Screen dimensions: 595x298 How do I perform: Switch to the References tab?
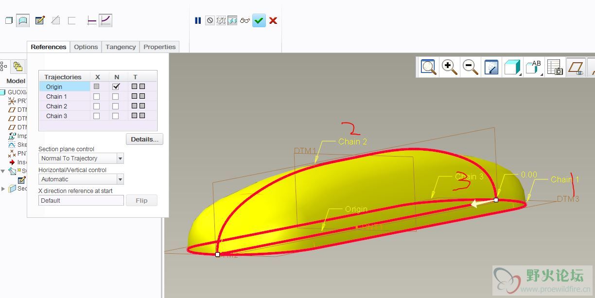49,47
